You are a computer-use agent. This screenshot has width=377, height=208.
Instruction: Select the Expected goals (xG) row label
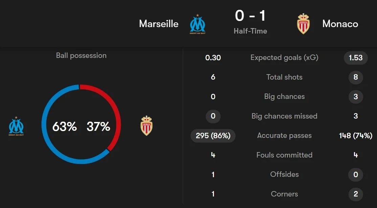point(284,58)
